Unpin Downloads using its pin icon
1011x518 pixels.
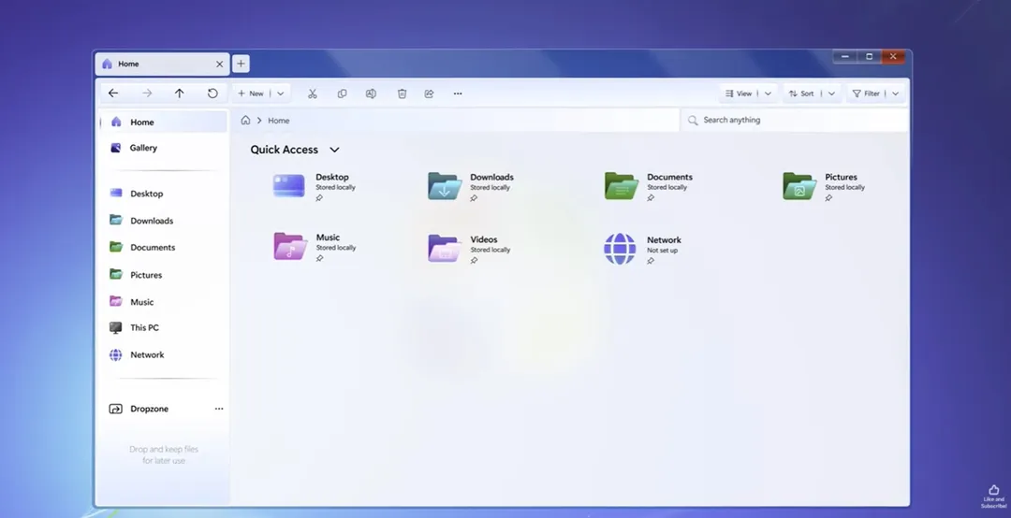tap(474, 198)
